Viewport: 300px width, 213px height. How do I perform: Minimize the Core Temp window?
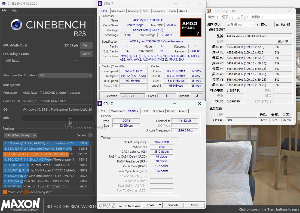click(265, 11)
